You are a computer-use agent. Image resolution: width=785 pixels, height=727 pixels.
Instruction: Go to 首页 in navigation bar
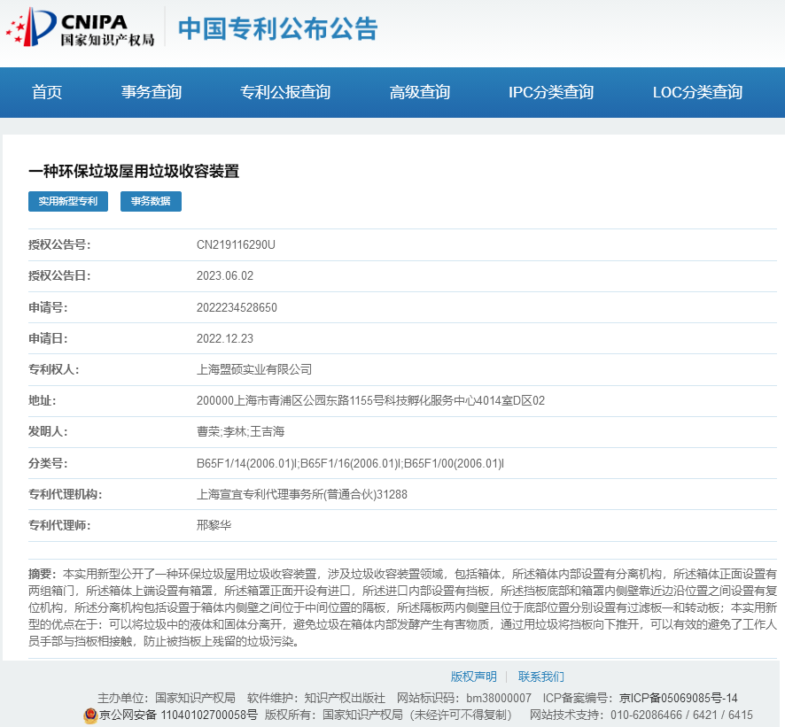(x=47, y=92)
